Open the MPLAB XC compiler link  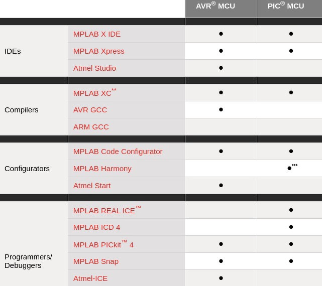(x=95, y=93)
